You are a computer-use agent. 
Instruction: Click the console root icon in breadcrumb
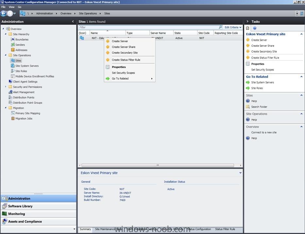pyautogui.click(x=23, y=13)
